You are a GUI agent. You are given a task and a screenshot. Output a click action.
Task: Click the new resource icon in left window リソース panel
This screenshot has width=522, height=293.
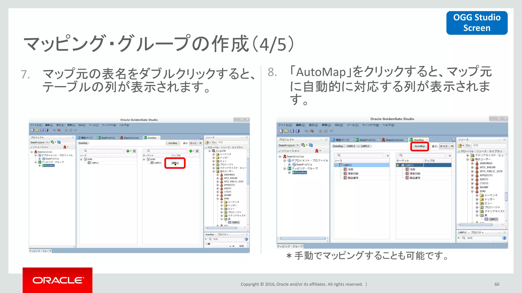[x=207, y=142]
